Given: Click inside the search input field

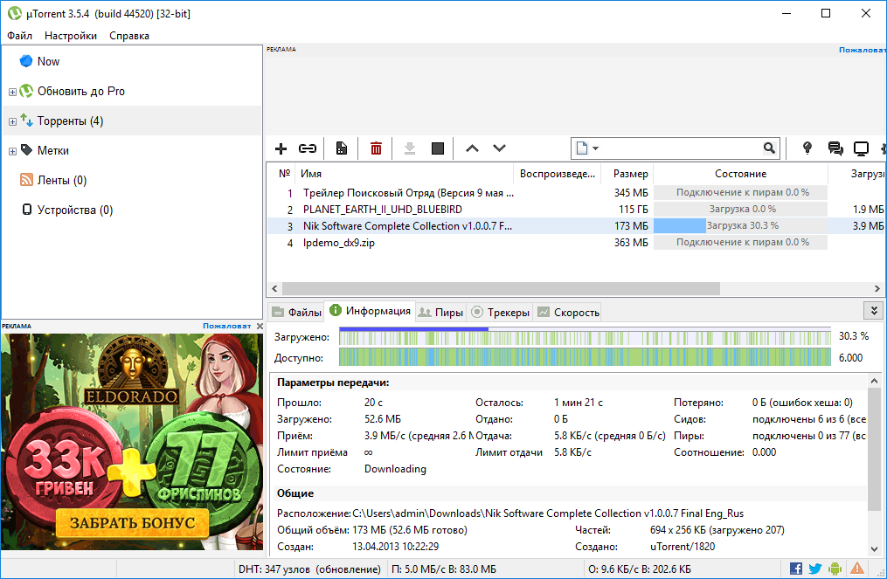Looking at the screenshot, I should (679, 148).
